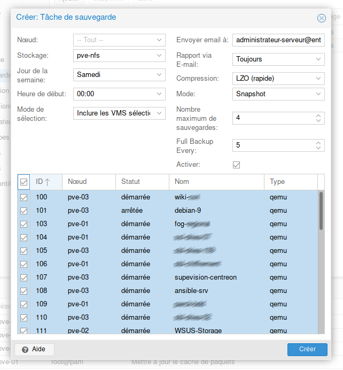Uncheck VM 106 checkbox
Image resolution: width=343 pixels, height=370 pixels.
(x=24, y=264)
